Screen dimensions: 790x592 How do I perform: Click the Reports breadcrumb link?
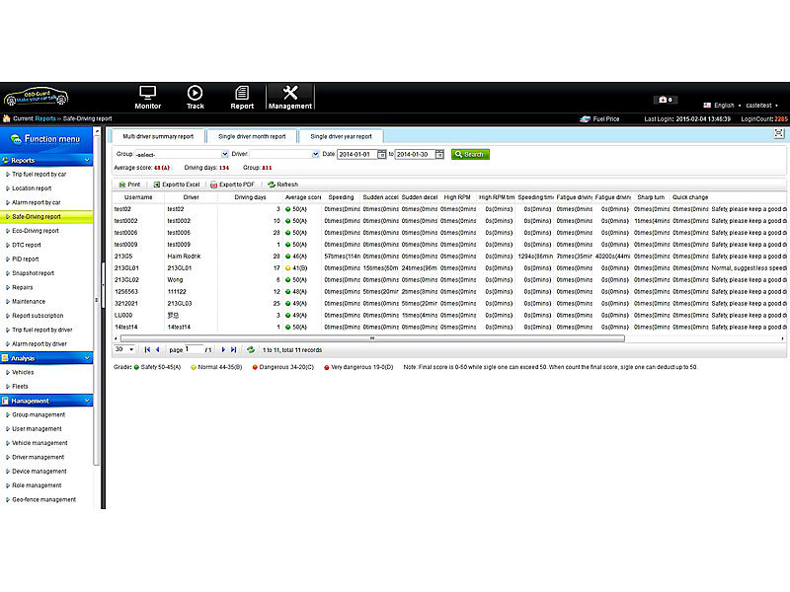(45, 118)
